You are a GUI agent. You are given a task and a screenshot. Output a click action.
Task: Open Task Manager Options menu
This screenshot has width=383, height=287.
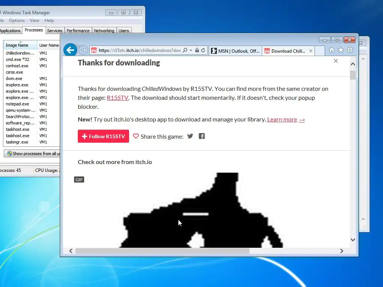(17, 21)
